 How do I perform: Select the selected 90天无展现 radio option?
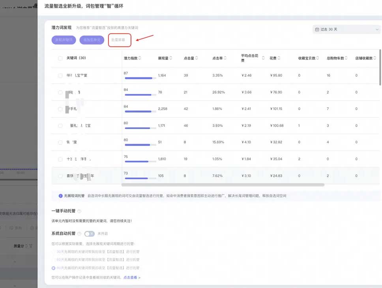tap(53, 268)
